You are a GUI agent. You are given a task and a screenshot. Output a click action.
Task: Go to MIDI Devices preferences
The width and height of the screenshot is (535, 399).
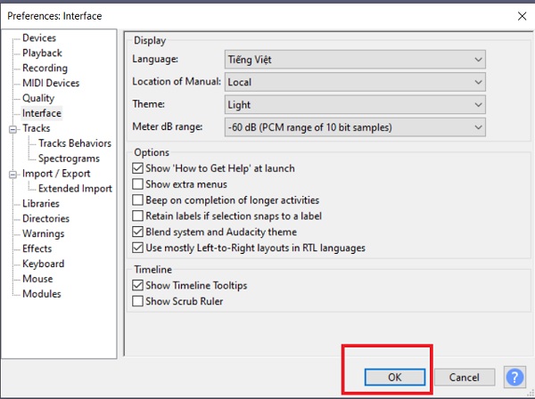coord(51,83)
